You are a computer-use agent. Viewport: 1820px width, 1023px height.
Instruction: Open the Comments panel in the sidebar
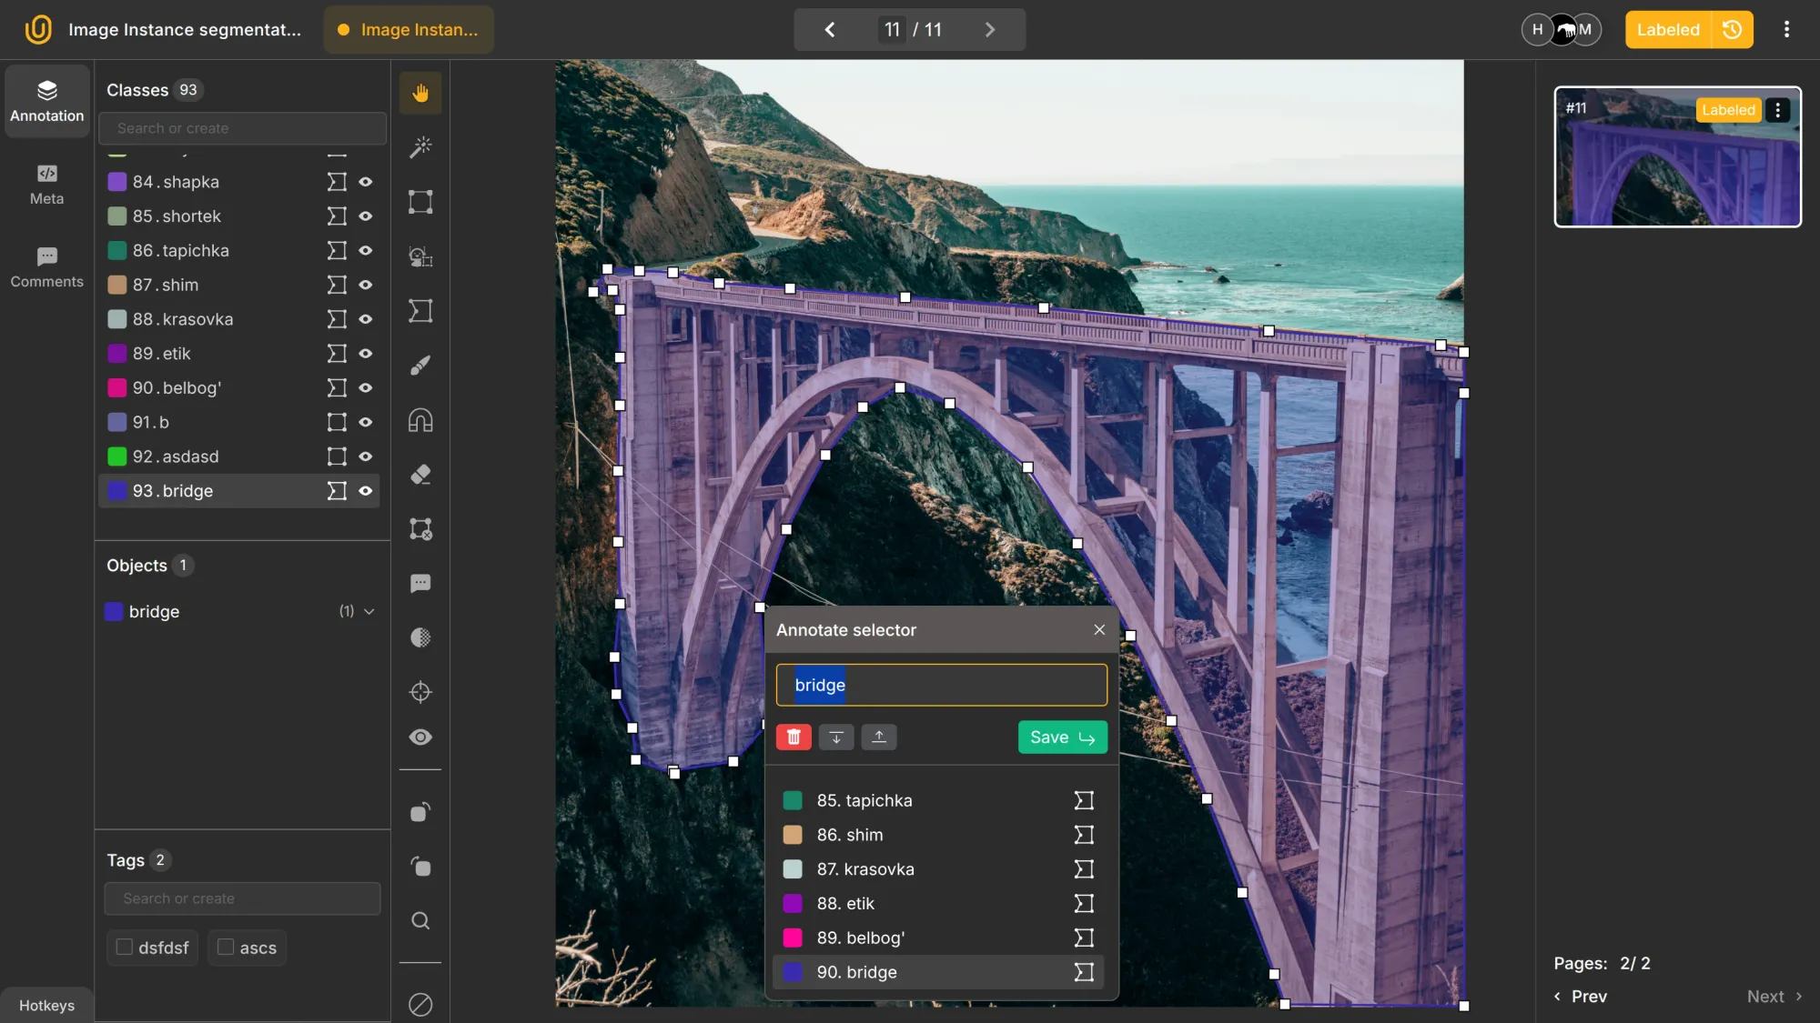coord(45,266)
